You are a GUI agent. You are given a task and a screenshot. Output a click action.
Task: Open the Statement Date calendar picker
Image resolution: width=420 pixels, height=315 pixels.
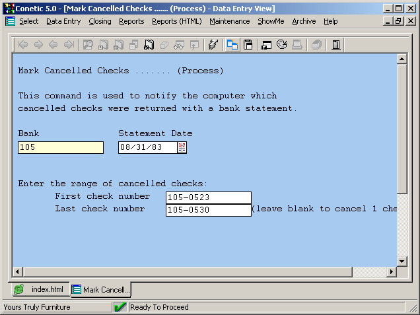pyautogui.click(x=182, y=147)
